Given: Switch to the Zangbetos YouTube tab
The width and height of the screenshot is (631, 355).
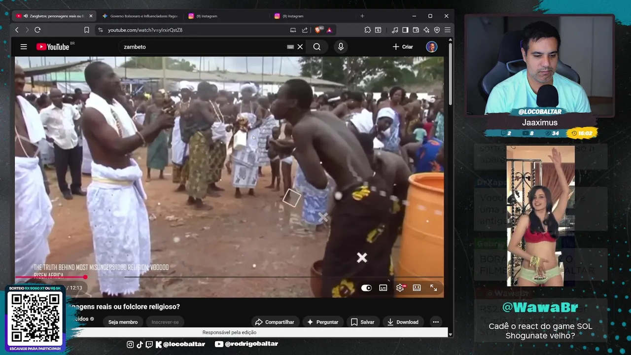Looking at the screenshot, I should coord(55,16).
